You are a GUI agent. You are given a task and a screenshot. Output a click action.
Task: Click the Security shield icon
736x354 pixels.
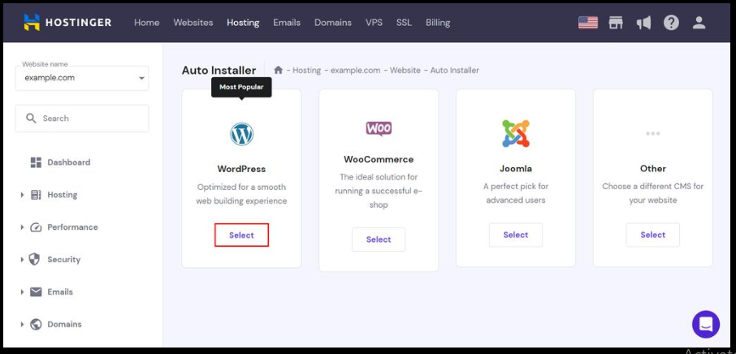[34, 259]
